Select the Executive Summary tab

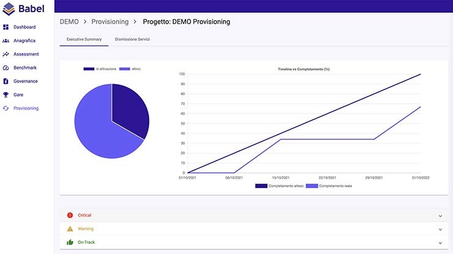84,39
